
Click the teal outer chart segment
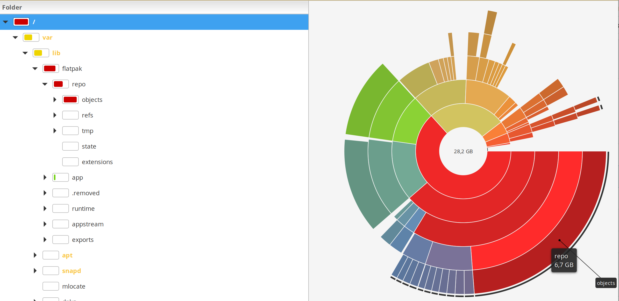pyautogui.click(x=360, y=181)
